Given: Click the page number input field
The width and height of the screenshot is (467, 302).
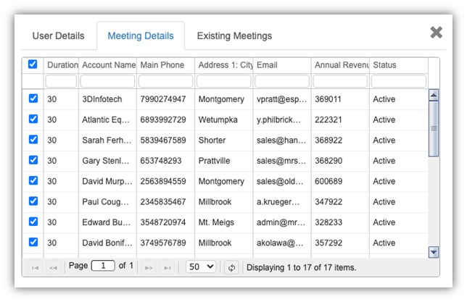Looking at the screenshot, I should pyautogui.click(x=103, y=265).
